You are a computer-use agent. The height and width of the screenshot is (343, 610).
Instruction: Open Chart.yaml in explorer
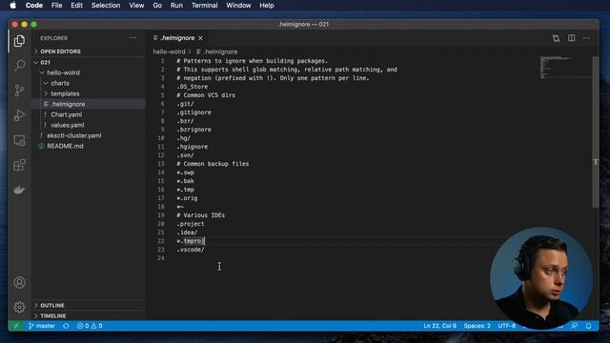point(89,114)
